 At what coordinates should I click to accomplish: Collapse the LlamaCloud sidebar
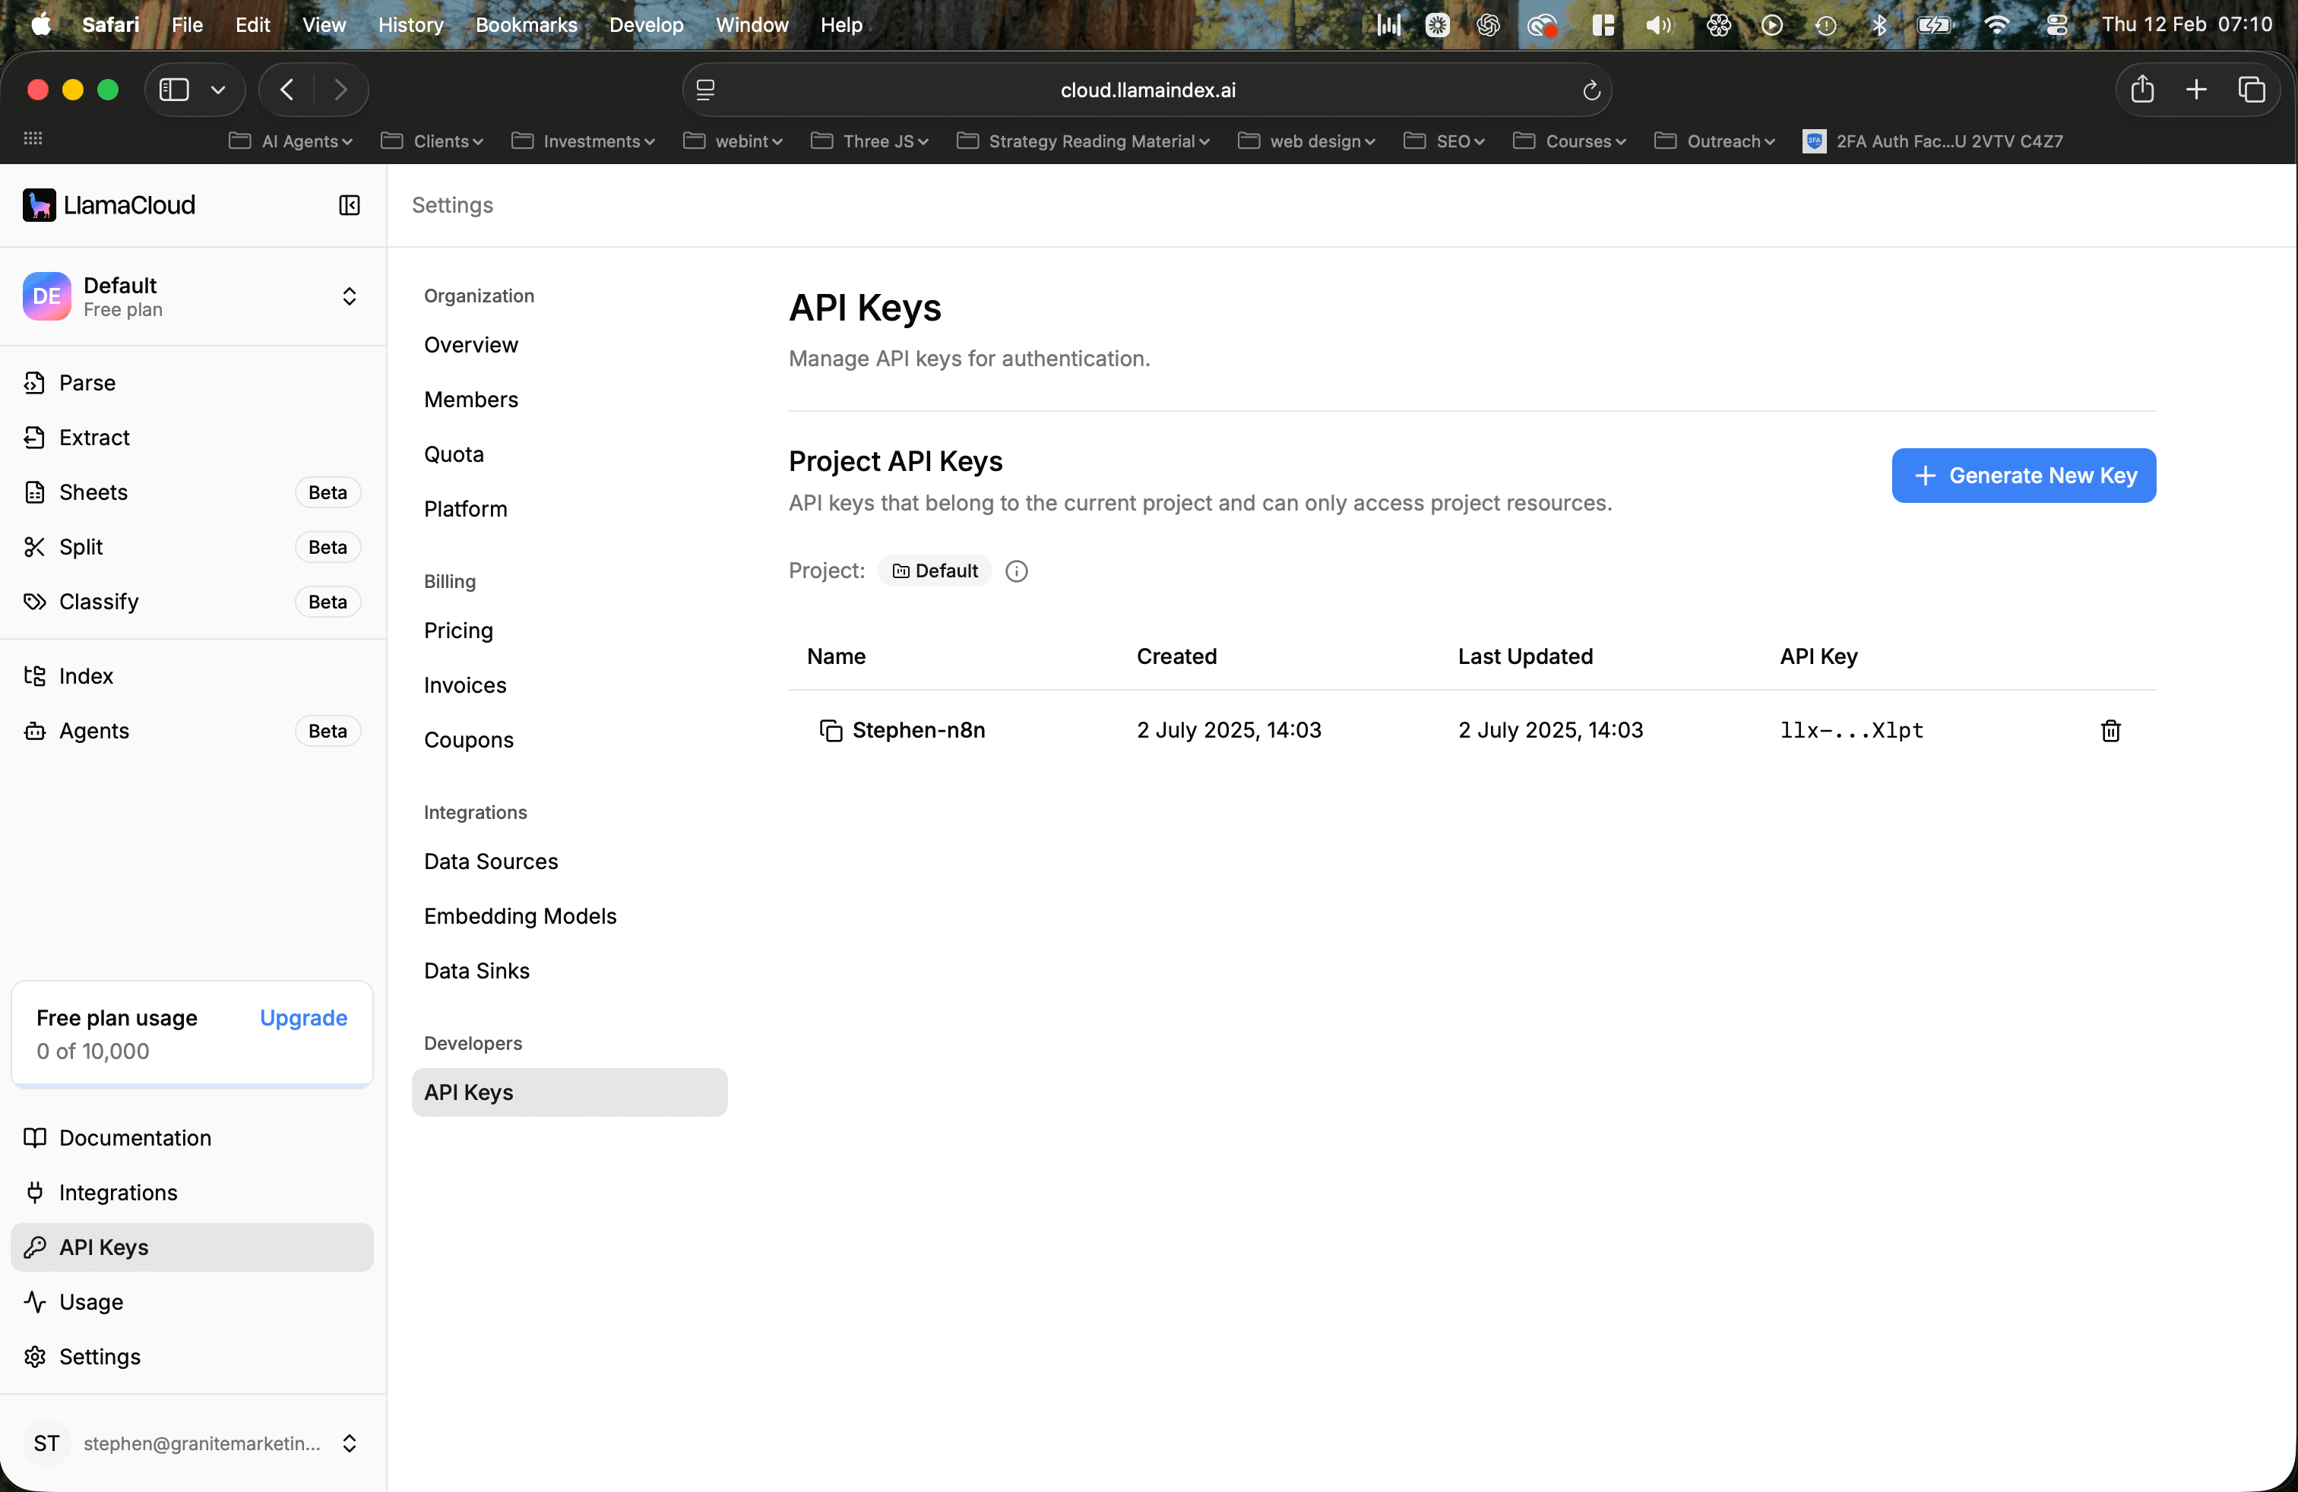coord(349,204)
